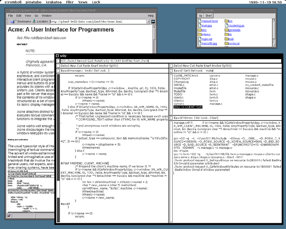The image size is (286, 229).
Task: Click pinatubo in top bar
Action: [33, 2]
